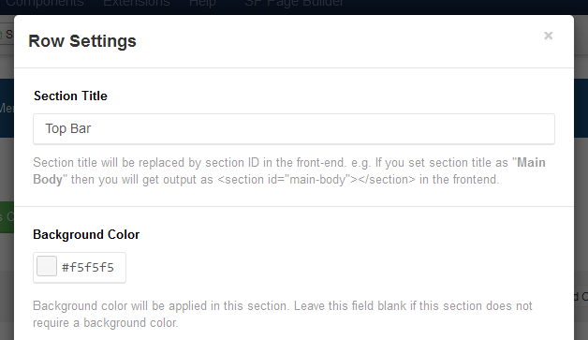This screenshot has height=340, width=588.
Task: Open the SP Page Builder menu
Action: (x=294, y=4)
